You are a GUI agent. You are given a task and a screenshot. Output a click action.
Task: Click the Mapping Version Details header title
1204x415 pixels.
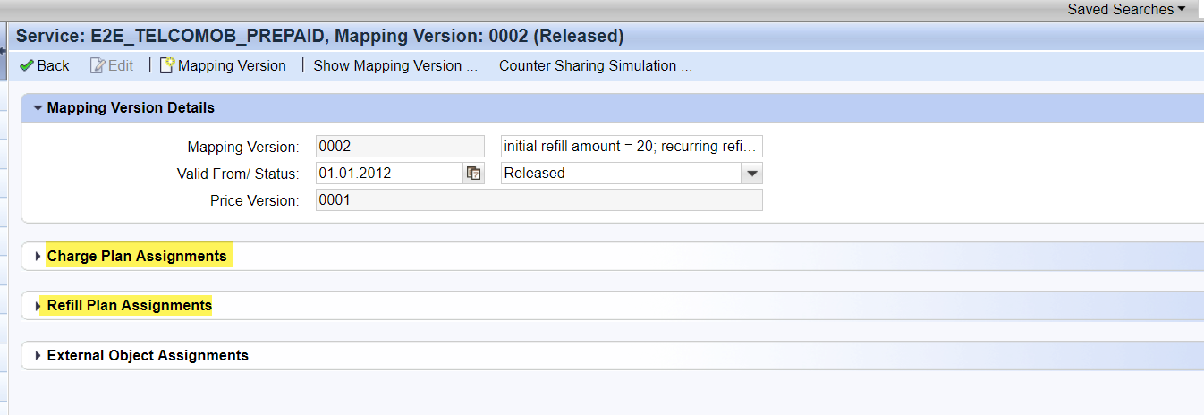tap(131, 108)
